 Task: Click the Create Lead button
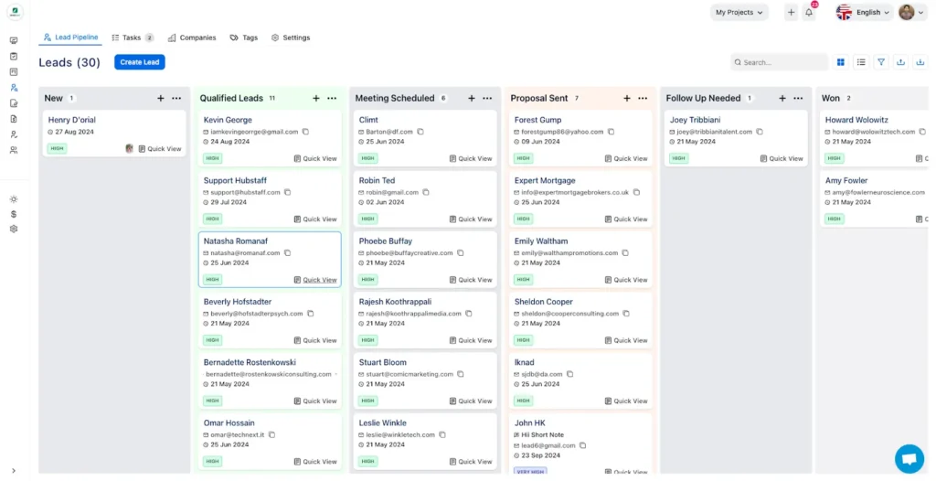(140, 62)
